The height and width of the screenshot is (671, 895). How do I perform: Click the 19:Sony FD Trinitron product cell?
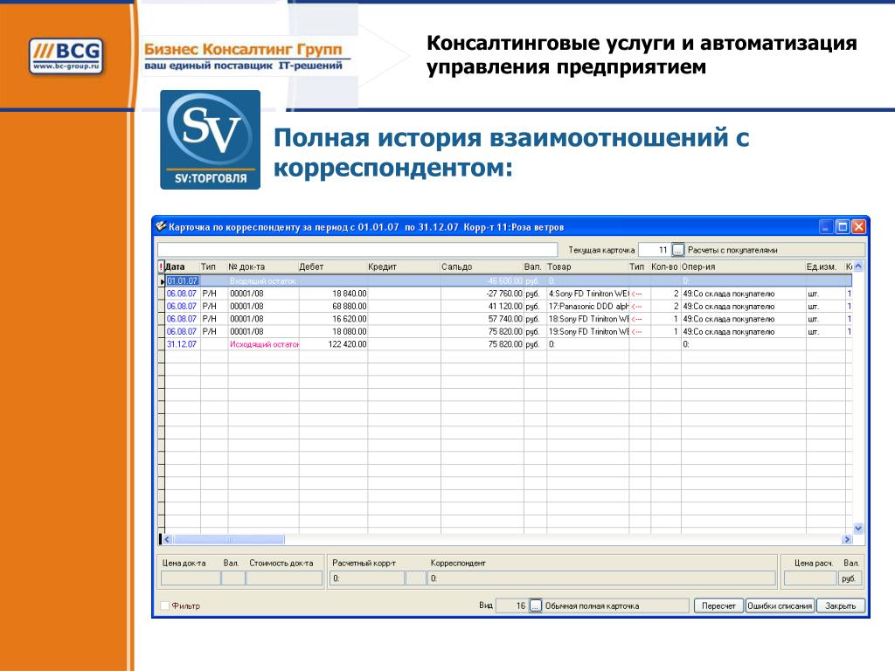tap(588, 331)
